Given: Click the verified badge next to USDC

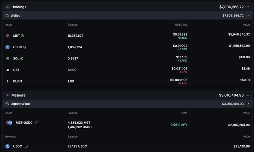Looking at the screenshot, I should [x=25, y=47].
